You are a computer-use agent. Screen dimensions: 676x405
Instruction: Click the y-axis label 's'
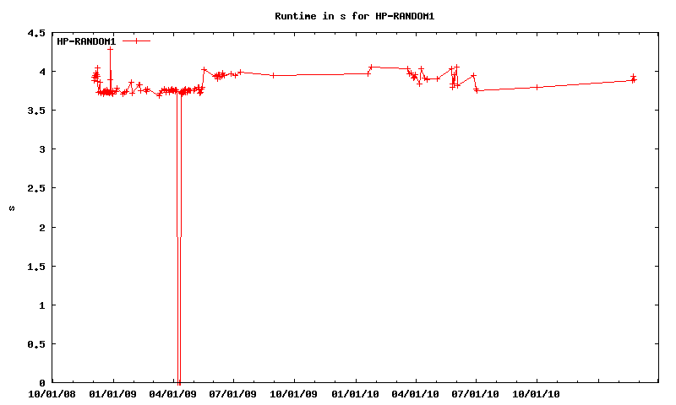pyautogui.click(x=12, y=208)
